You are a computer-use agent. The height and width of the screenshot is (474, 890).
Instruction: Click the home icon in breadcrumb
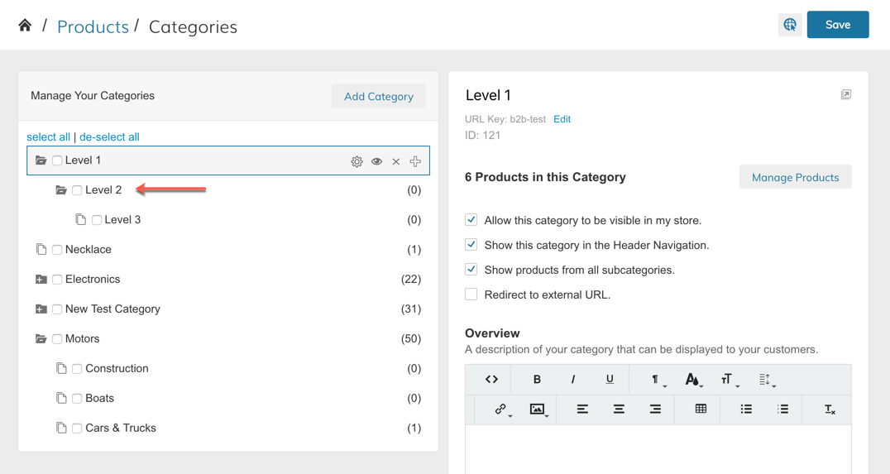tap(25, 26)
